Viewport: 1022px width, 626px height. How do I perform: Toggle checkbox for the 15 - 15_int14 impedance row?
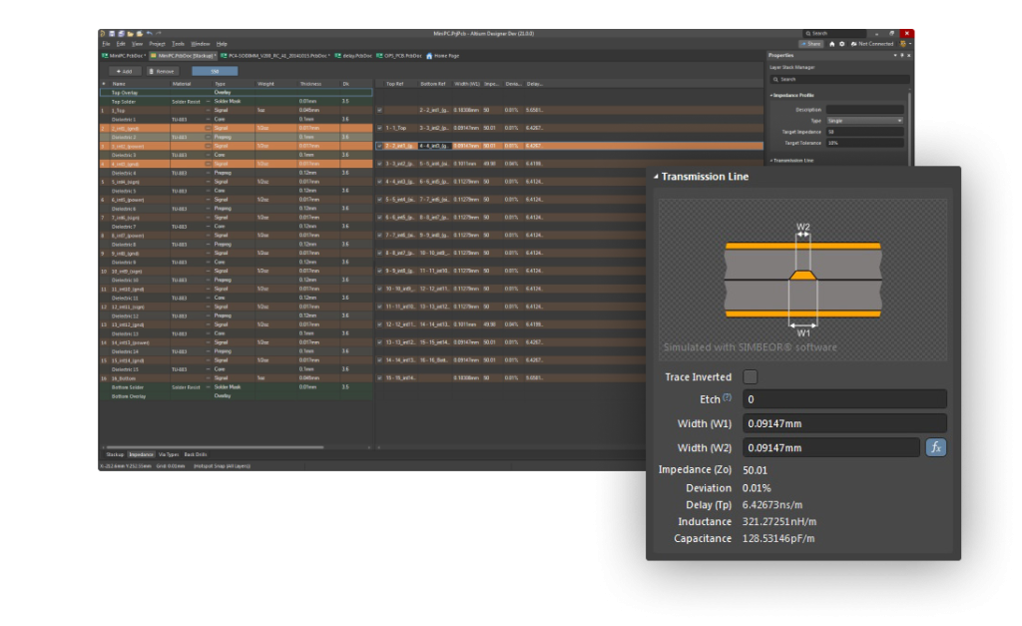click(380, 378)
